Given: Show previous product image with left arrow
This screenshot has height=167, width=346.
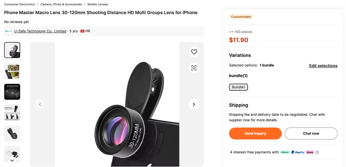Looking at the screenshot, I should click(x=40, y=104).
